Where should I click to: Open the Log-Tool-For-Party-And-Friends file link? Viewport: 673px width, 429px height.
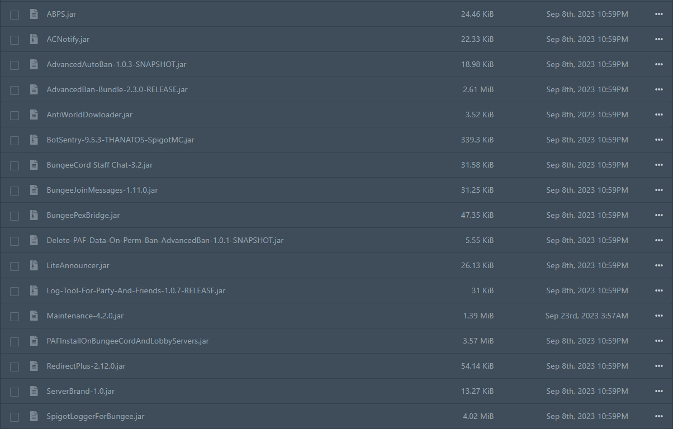coord(136,290)
